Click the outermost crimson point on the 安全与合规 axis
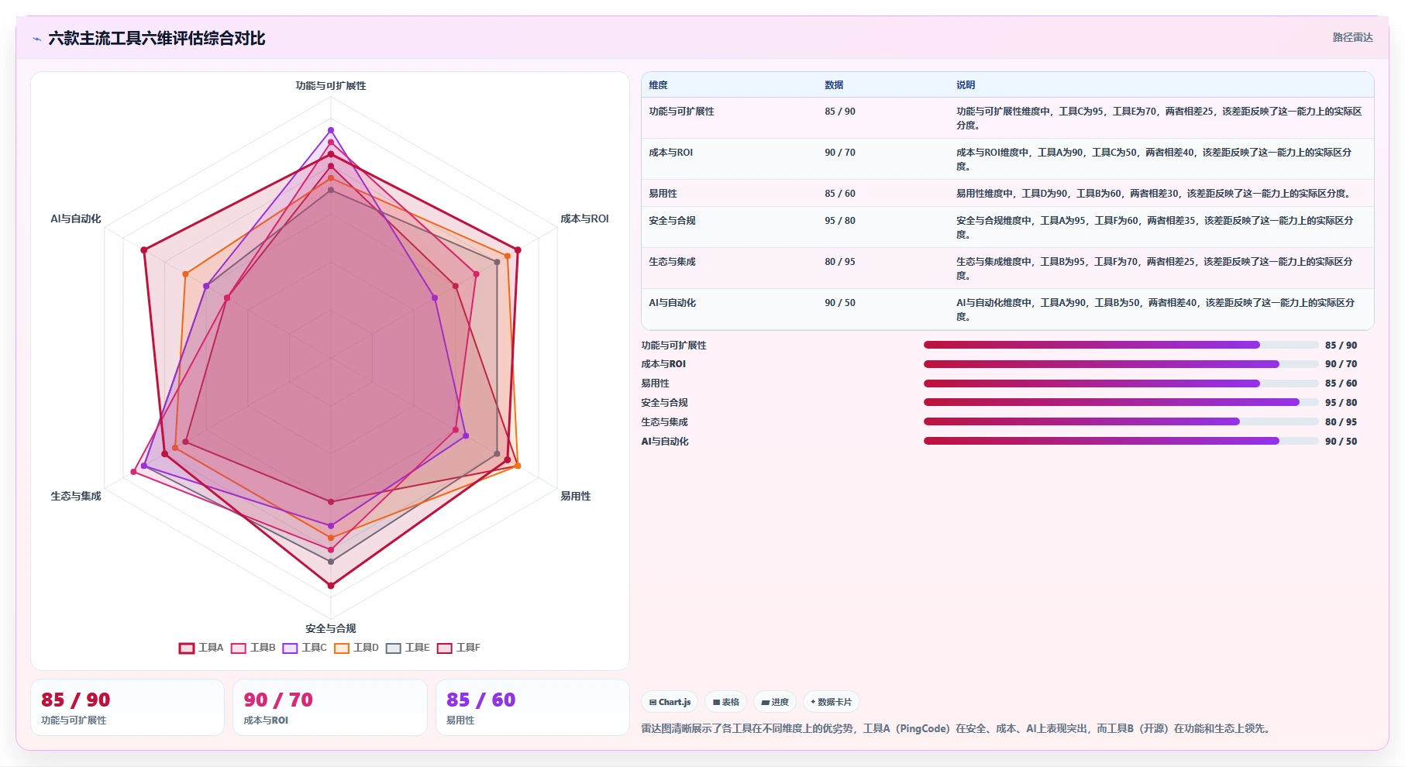Viewport: 1405px width, 767px height. tap(331, 586)
